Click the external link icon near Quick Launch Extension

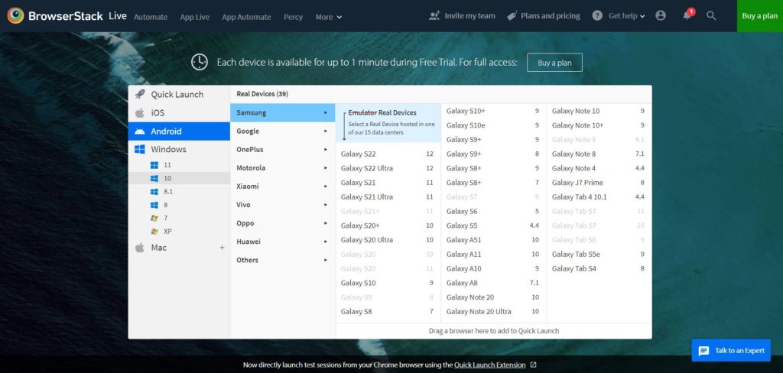click(533, 365)
